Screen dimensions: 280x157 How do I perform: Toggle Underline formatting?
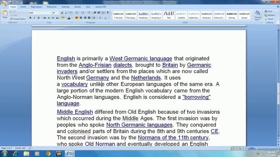38,18
